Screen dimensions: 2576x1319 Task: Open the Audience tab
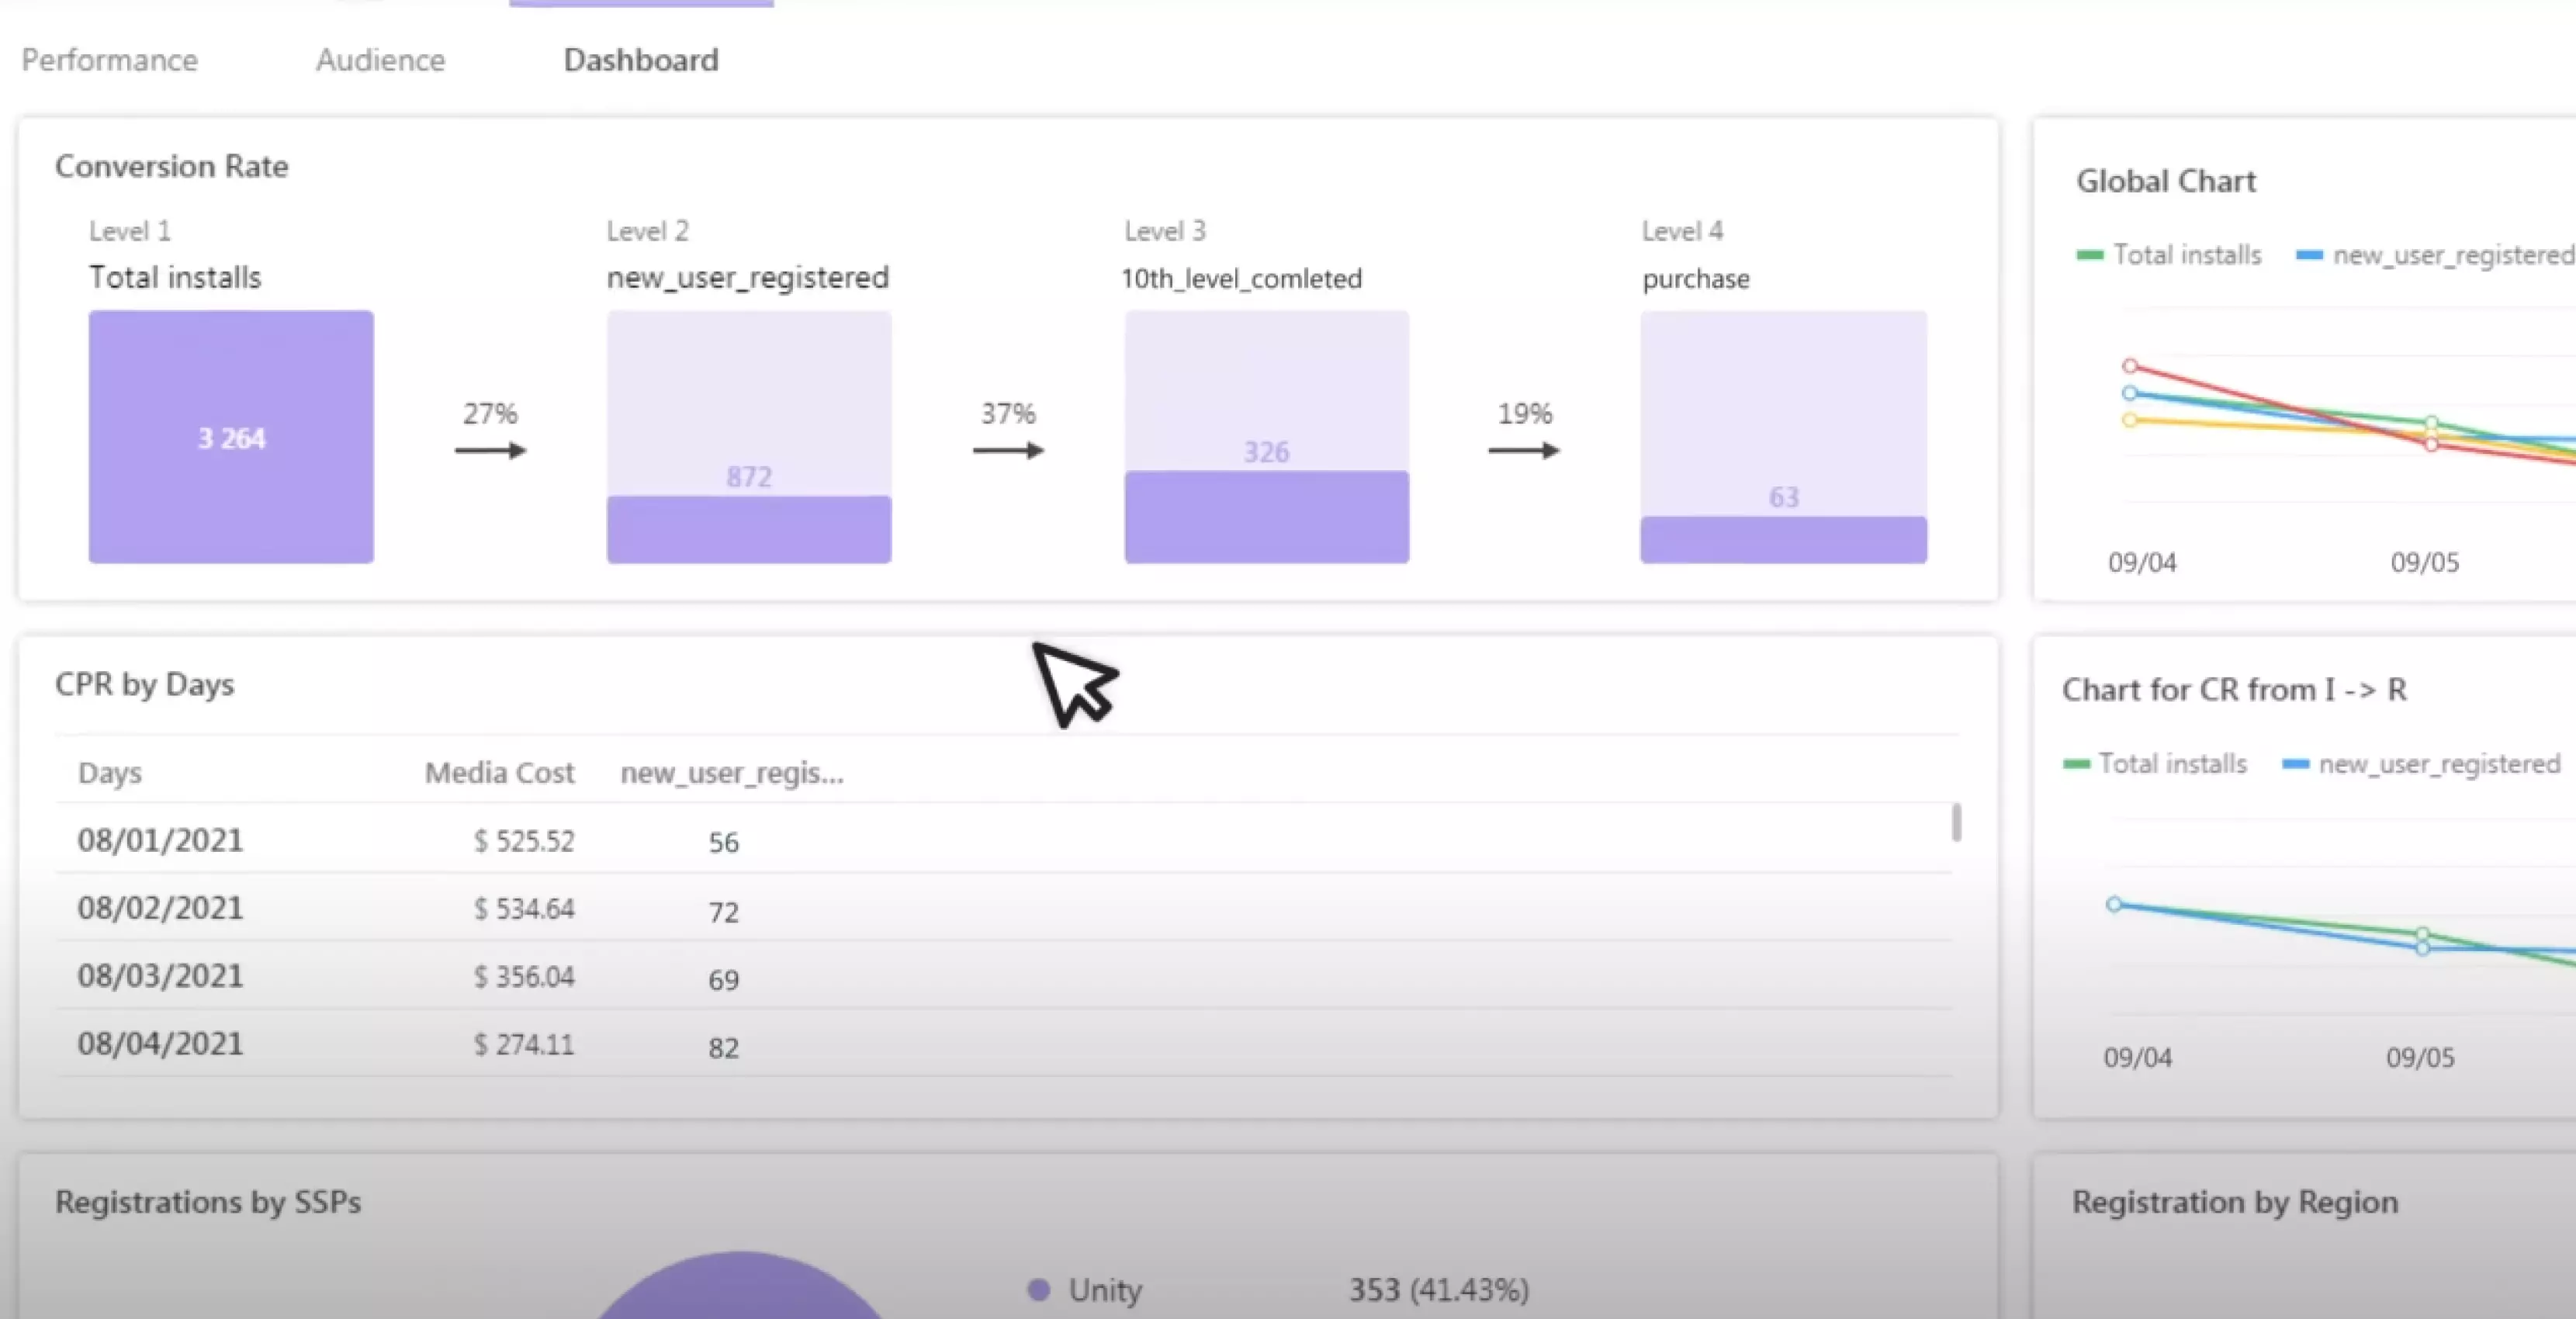point(380,60)
